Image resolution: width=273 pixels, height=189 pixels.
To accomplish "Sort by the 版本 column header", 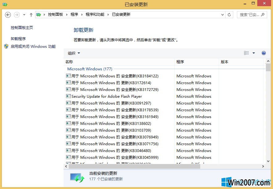I will click(241, 62).
